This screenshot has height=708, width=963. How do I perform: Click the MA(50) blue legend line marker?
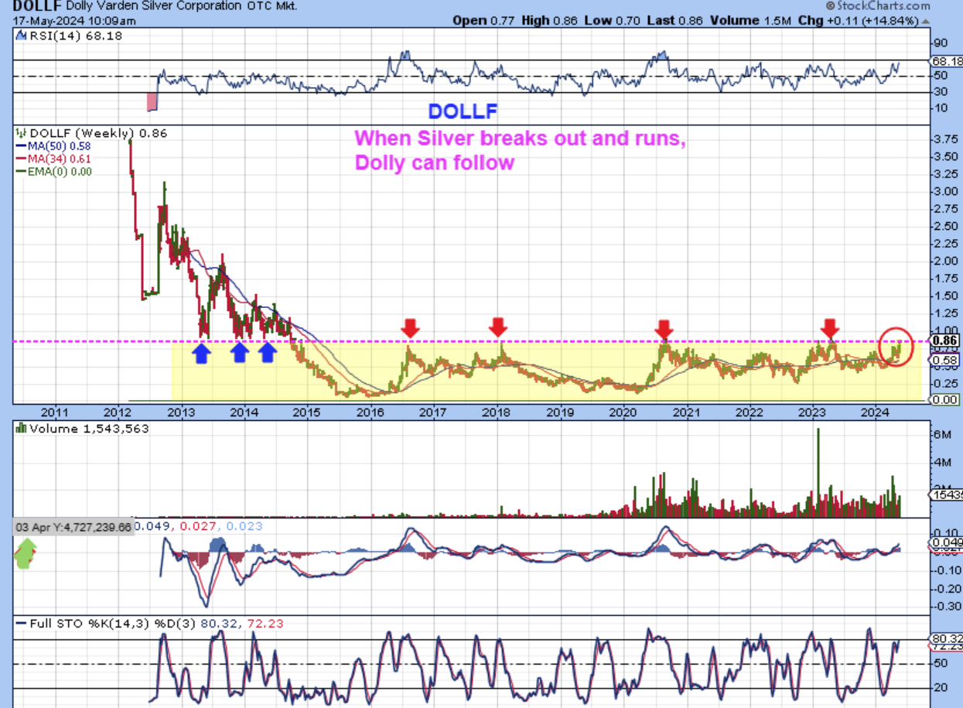20,147
